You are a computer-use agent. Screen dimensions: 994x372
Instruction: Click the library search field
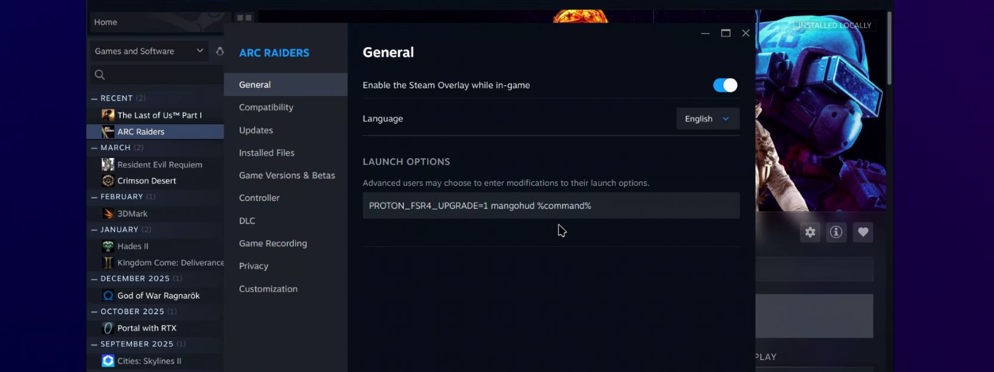(x=157, y=75)
